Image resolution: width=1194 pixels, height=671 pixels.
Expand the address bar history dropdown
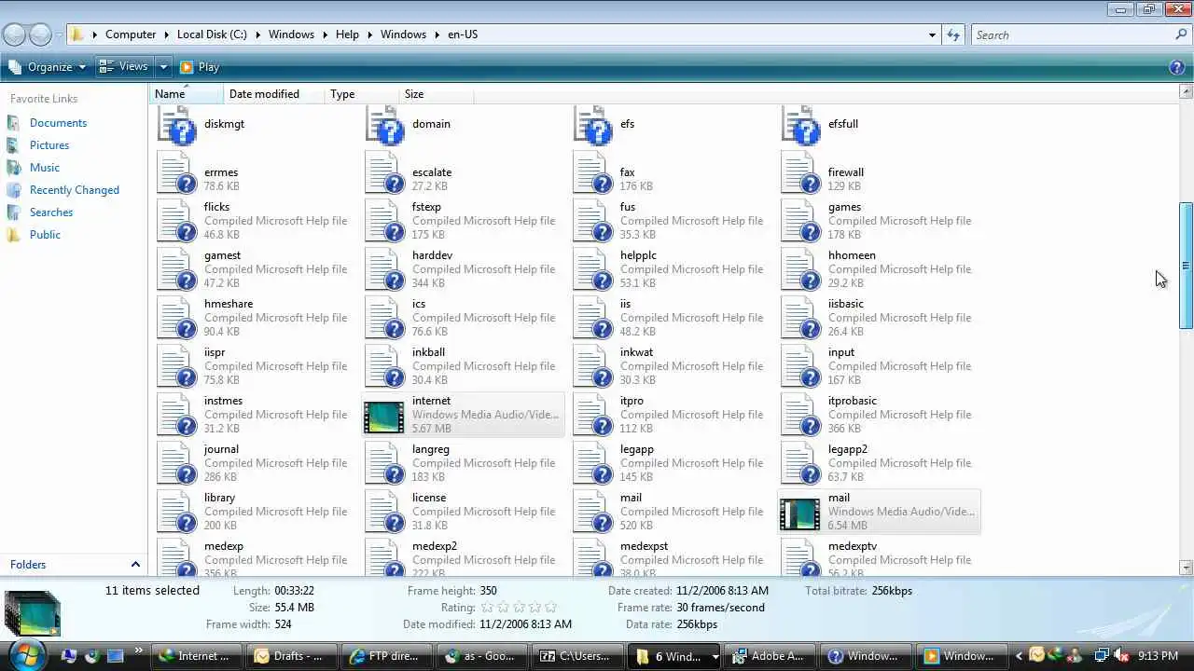point(931,35)
